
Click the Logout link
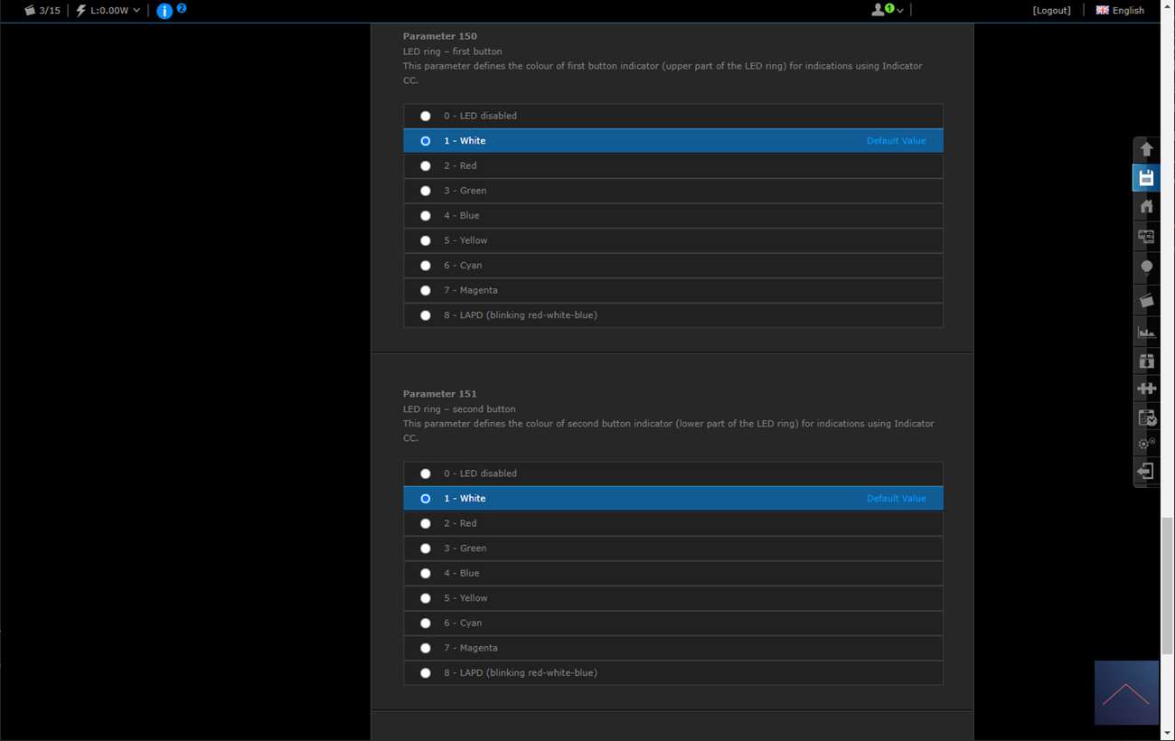(x=1051, y=11)
